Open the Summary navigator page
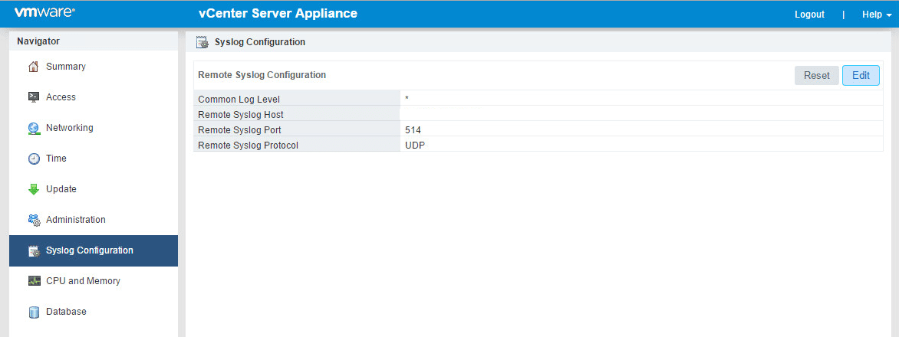Image resolution: width=899 pixels, height=337 pixels. pos(66,67)
